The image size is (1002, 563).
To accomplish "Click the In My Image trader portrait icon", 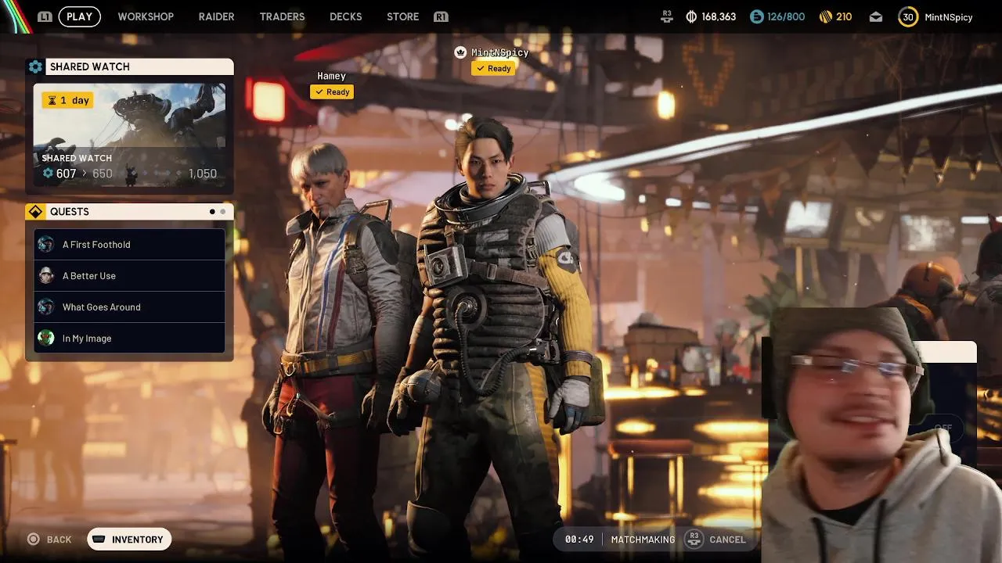I will (46, 339).
